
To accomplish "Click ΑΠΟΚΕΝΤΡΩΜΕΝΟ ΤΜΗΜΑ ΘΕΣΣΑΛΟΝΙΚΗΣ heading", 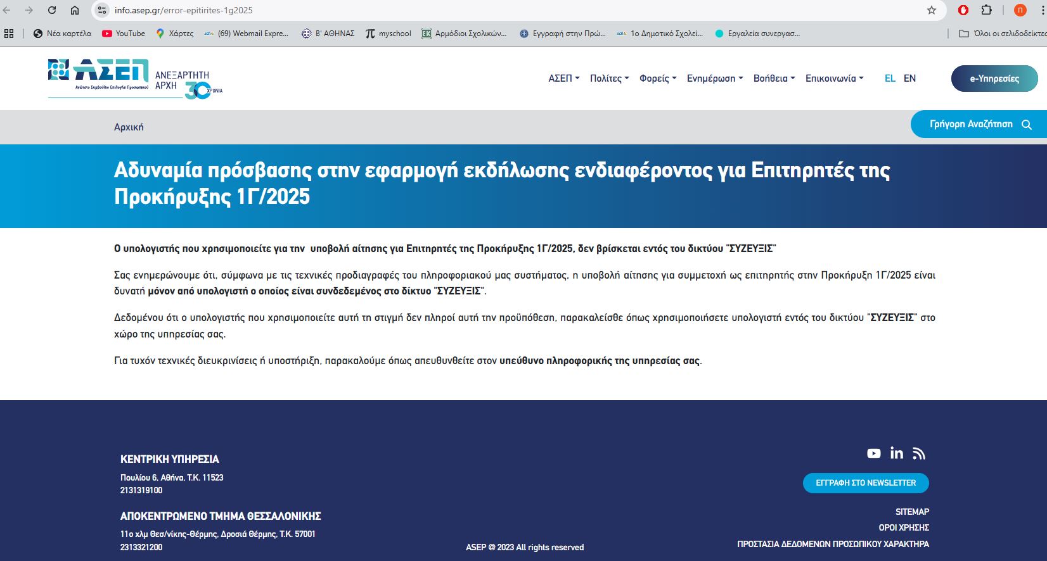I will pyautogui.click(x=221, y=516).
